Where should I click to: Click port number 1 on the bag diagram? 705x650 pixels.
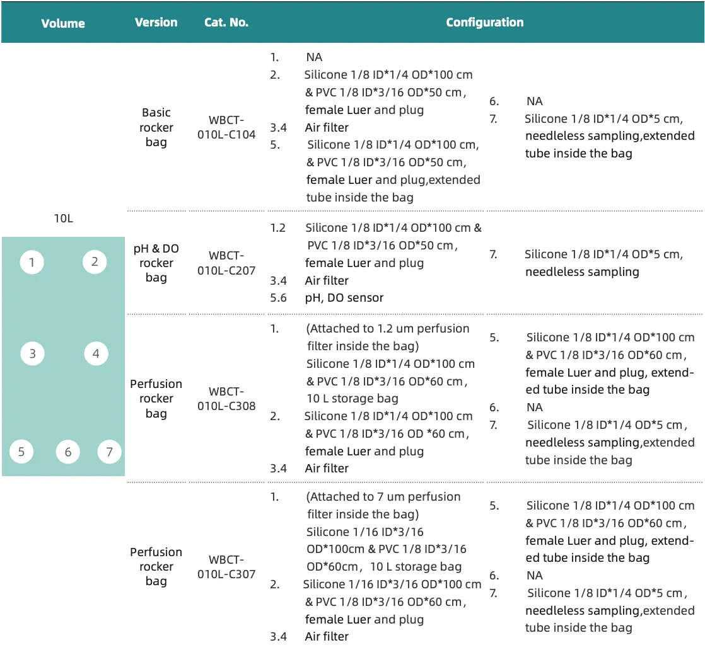pos(32,262)
